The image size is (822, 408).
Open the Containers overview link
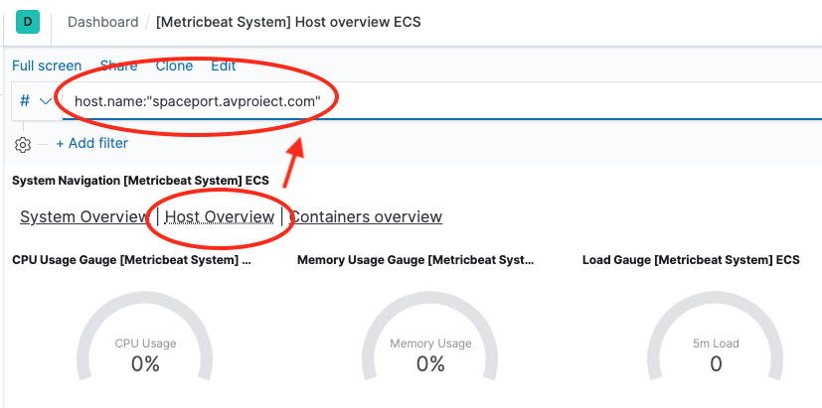click(366, 216)
